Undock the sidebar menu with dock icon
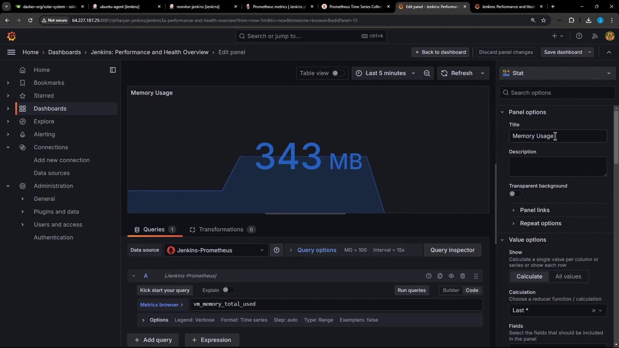Image resolution: width=619 pixels, height=348 pixels. 113,70
